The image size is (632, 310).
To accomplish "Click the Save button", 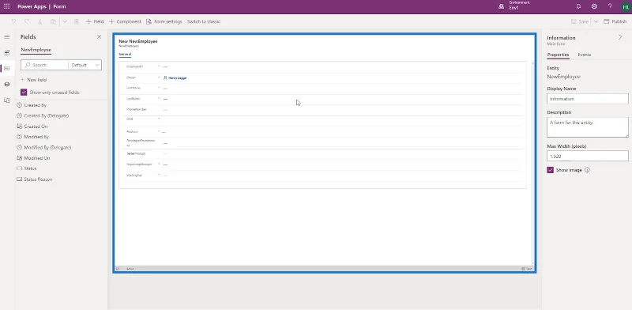I will tap(580, 22).
